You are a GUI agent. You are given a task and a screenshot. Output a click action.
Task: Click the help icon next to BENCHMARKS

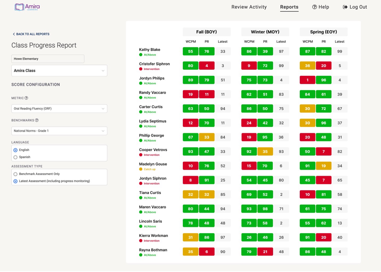coord(37,120)
